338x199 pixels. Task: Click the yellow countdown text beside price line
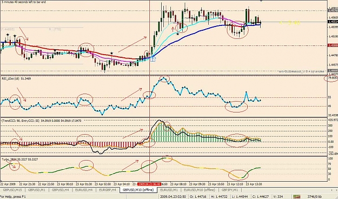290,22
